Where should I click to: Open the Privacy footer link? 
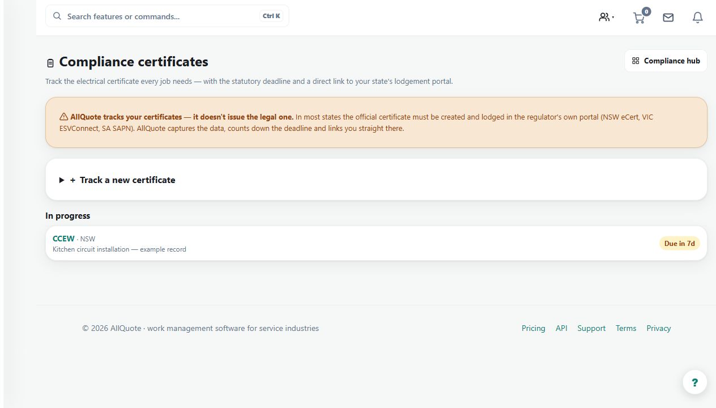pos(659,328)
